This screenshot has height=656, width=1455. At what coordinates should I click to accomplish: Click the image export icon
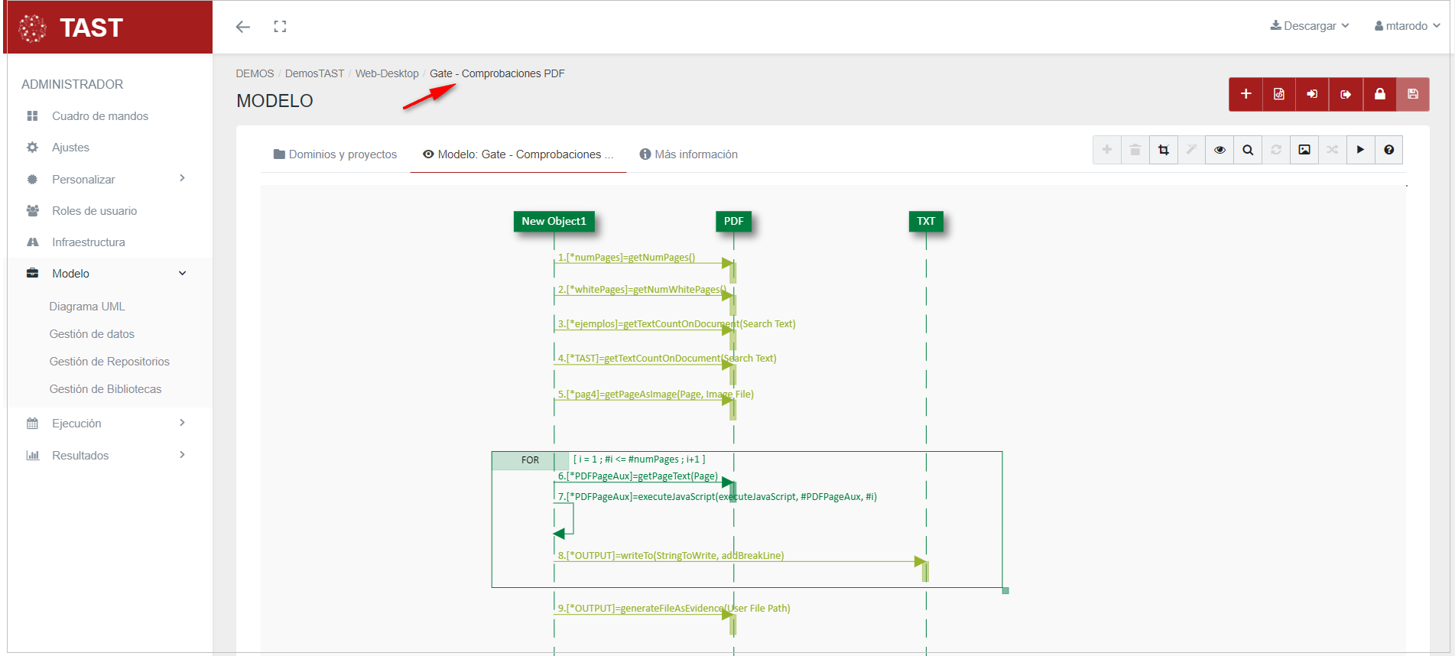(x=1304, y=150)
